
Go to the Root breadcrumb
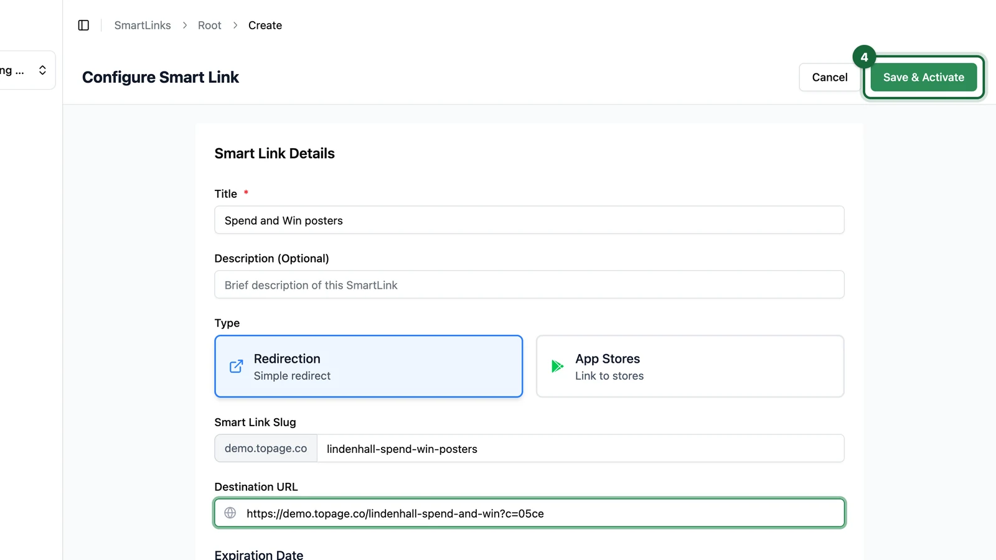[x=210, y=26]
